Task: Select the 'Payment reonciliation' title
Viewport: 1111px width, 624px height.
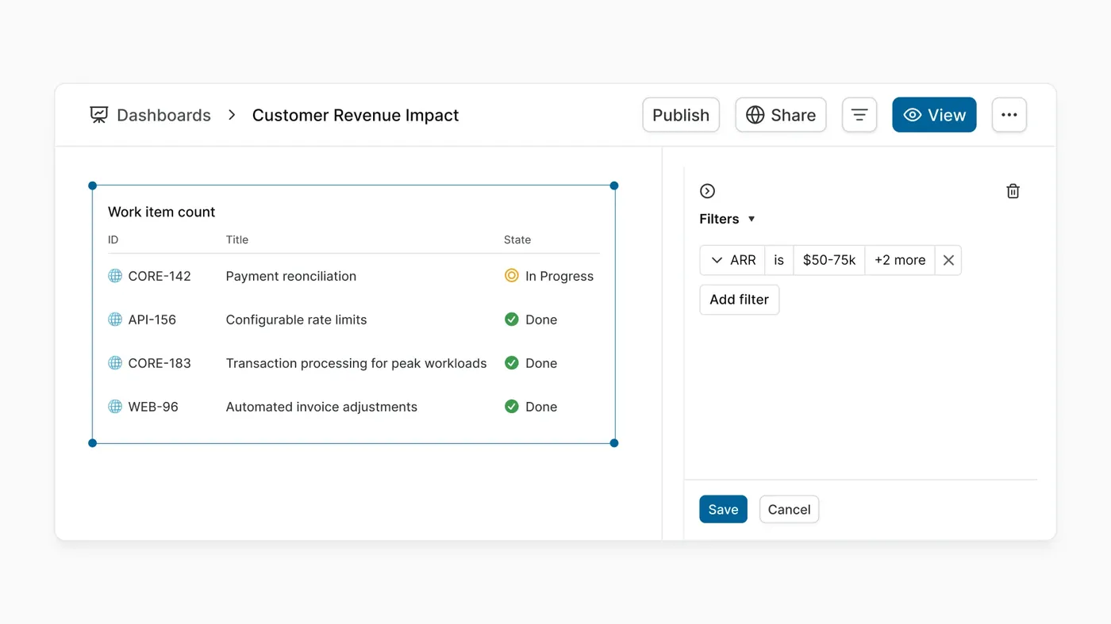Action: tap(291, 276)
